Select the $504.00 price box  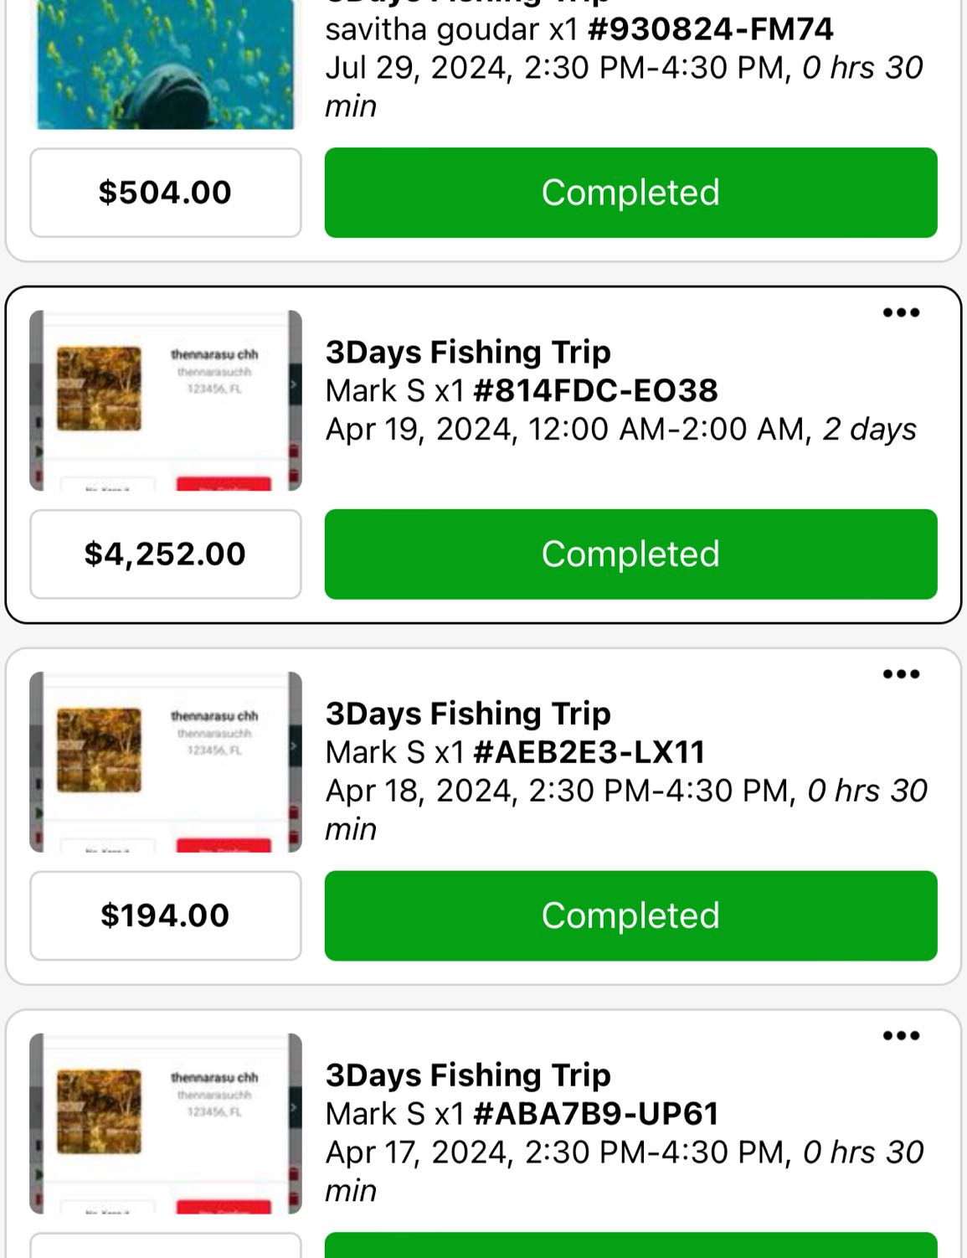(x=166, y=193)
